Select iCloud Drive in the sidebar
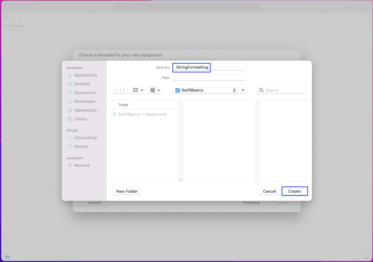The image size is (373, 262). [85, 138]
